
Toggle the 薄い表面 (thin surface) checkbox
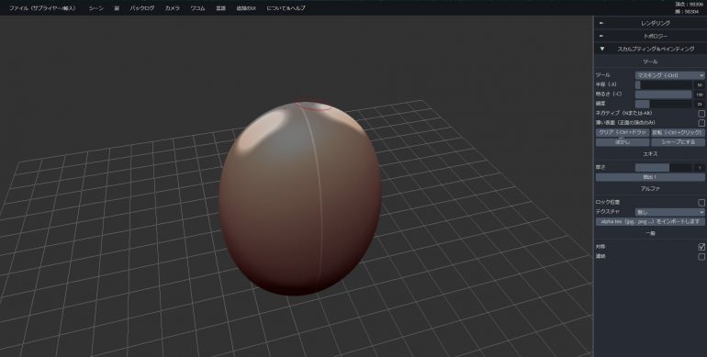pyautogui.click(x=701, y=123)
